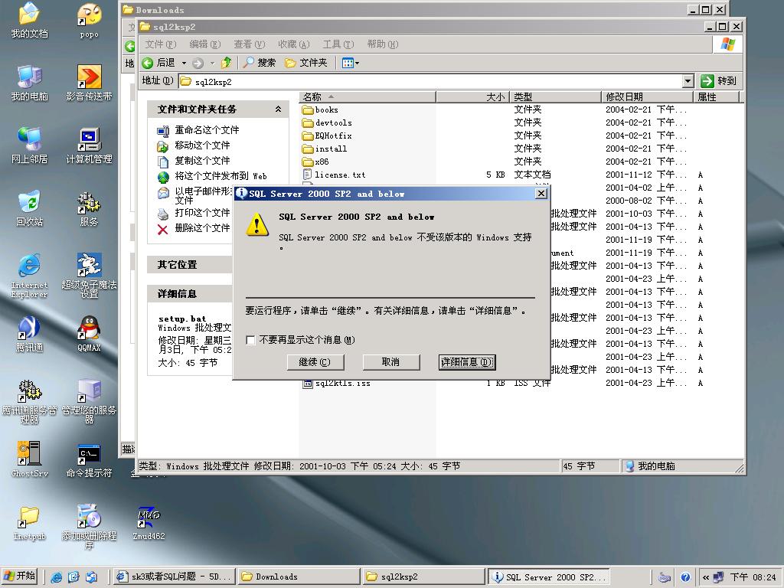Switch to Downloads taskbar window
Screen dimensions: 784x588
pyautogui.click(x=299, y=577)
